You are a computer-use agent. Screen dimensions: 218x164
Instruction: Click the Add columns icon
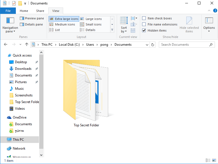tap(134, 24)
